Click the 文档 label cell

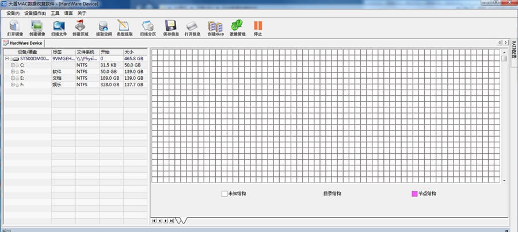(x=63, y=79)
